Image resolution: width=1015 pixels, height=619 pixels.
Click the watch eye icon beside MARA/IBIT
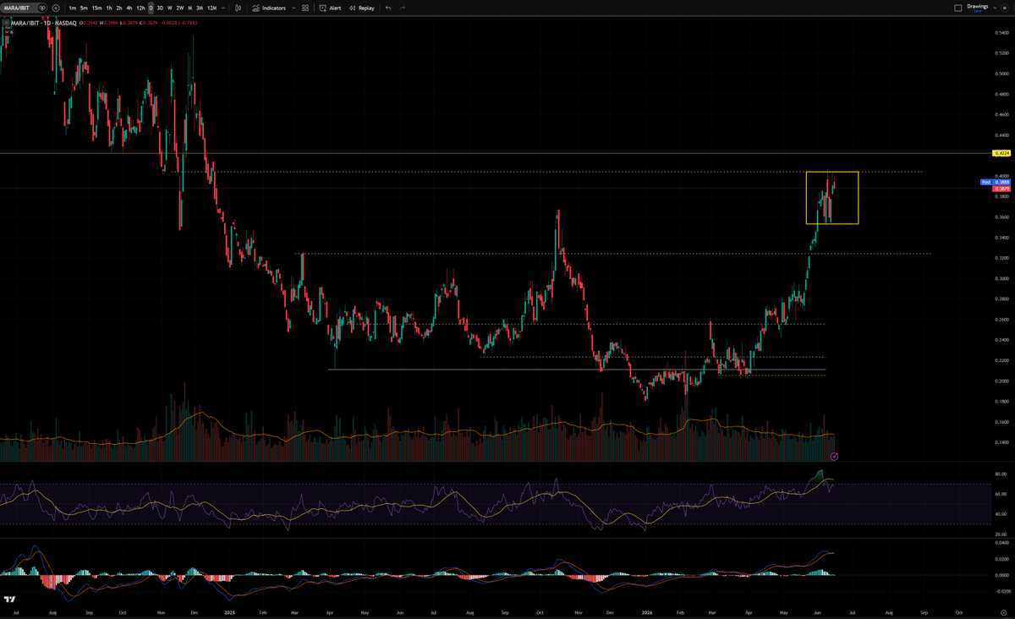(43, 8)
